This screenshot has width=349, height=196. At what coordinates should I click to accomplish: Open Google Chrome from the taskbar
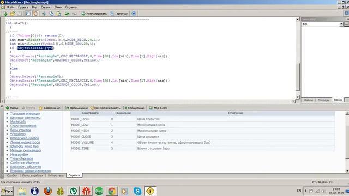pyautogui.click(x=112, y=191)
